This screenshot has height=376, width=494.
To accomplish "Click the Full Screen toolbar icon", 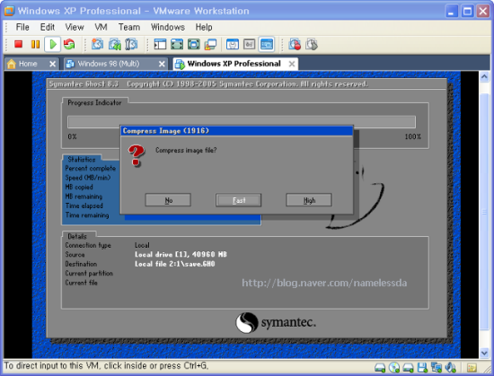I will (193, 44).
